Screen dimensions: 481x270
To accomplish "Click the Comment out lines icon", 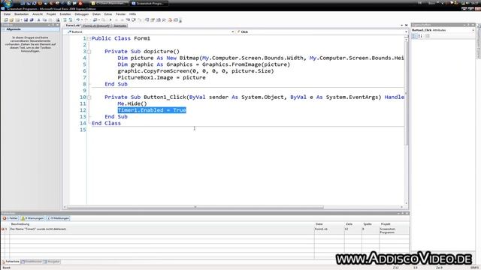I will 65,20.
